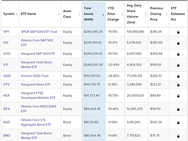This screenshot has width=188, height=141.
Task: Toggle Total Assets descending sort arrow
Action: tap(103, 15)
